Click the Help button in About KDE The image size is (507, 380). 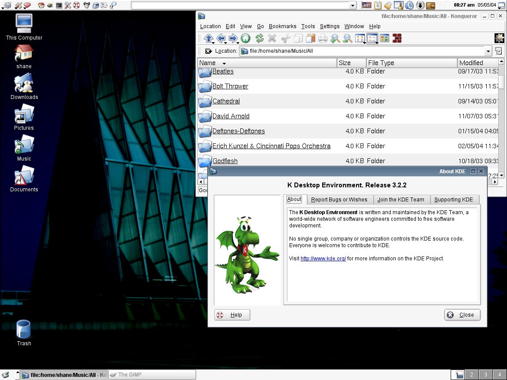tap(232, 315)
